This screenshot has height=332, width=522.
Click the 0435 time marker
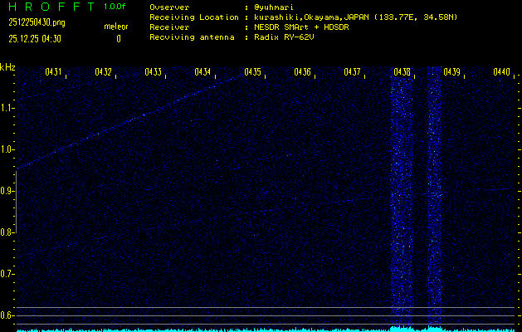point(253,72)
